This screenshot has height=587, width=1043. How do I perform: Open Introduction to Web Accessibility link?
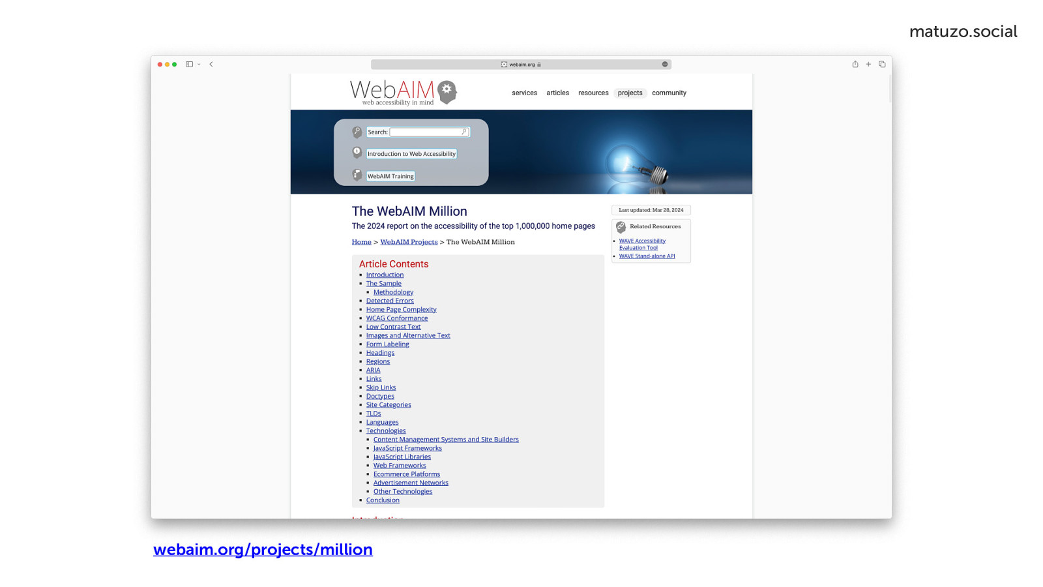point(411,154)
